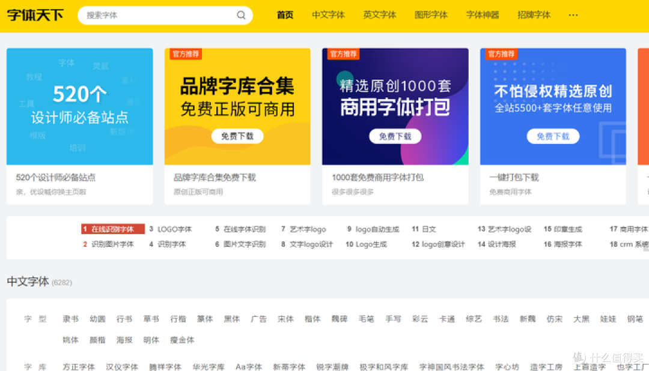Choose font library Aa字体

249,367
